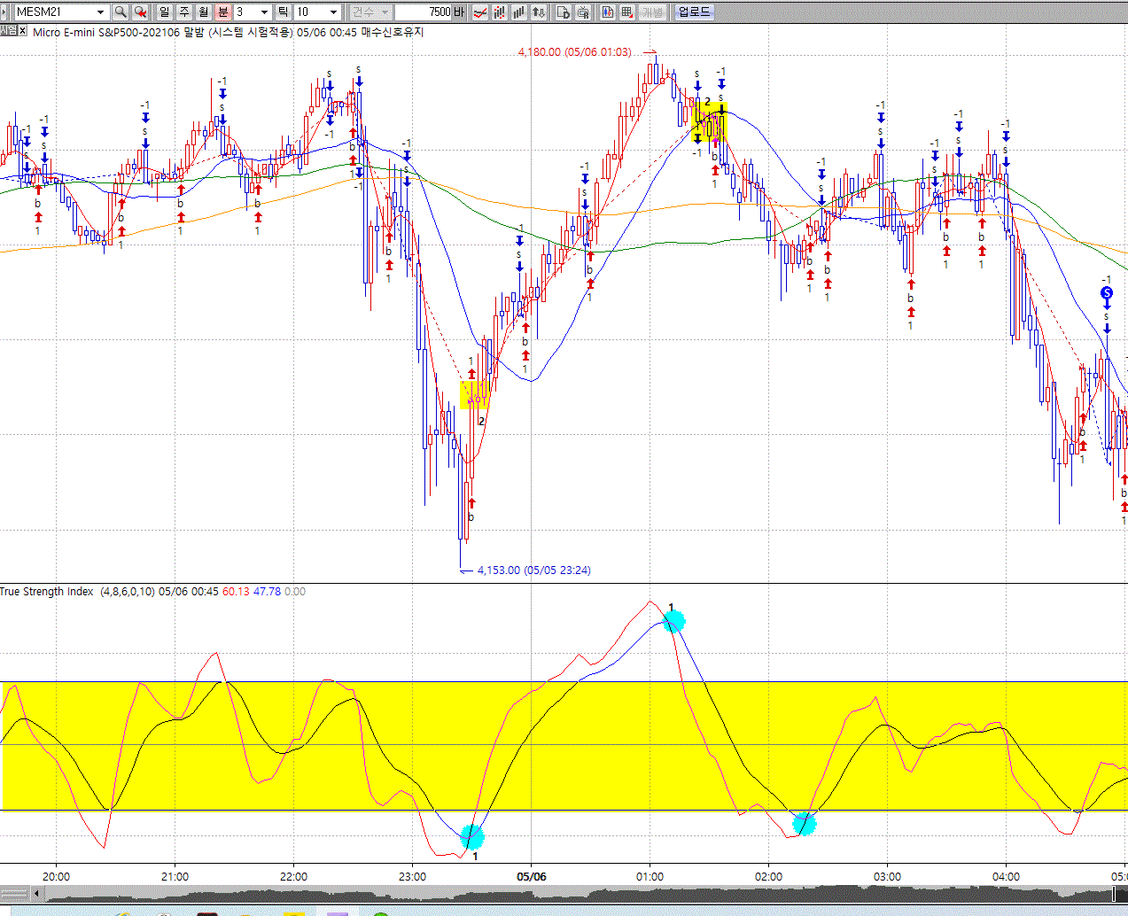Viewport: 1128px width, 916px height.
Task: Select the 주 (weekly) period toggle
Action: pyautogui.click(x=184, y=12)
